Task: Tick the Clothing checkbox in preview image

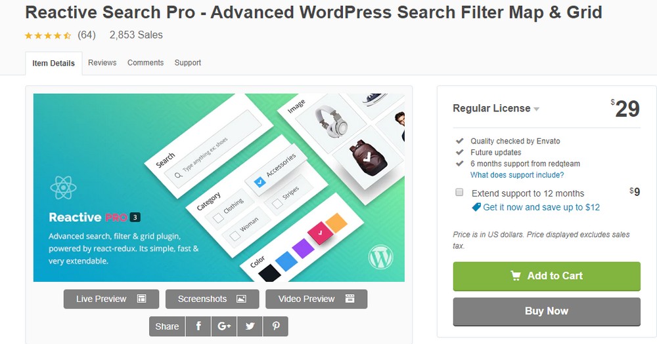Action: 218,218
